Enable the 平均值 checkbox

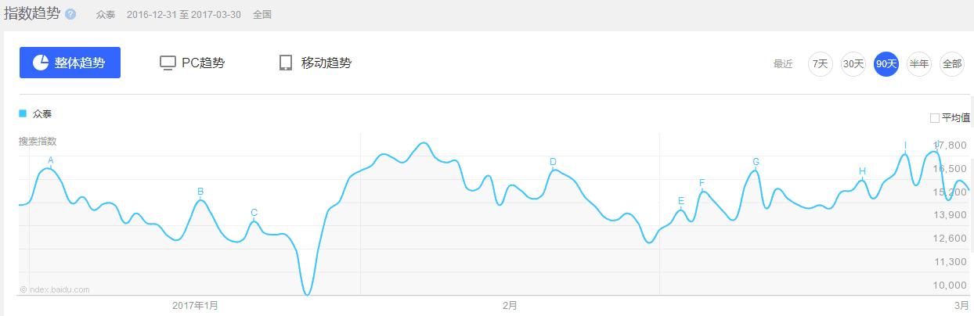tap(934, 118)
